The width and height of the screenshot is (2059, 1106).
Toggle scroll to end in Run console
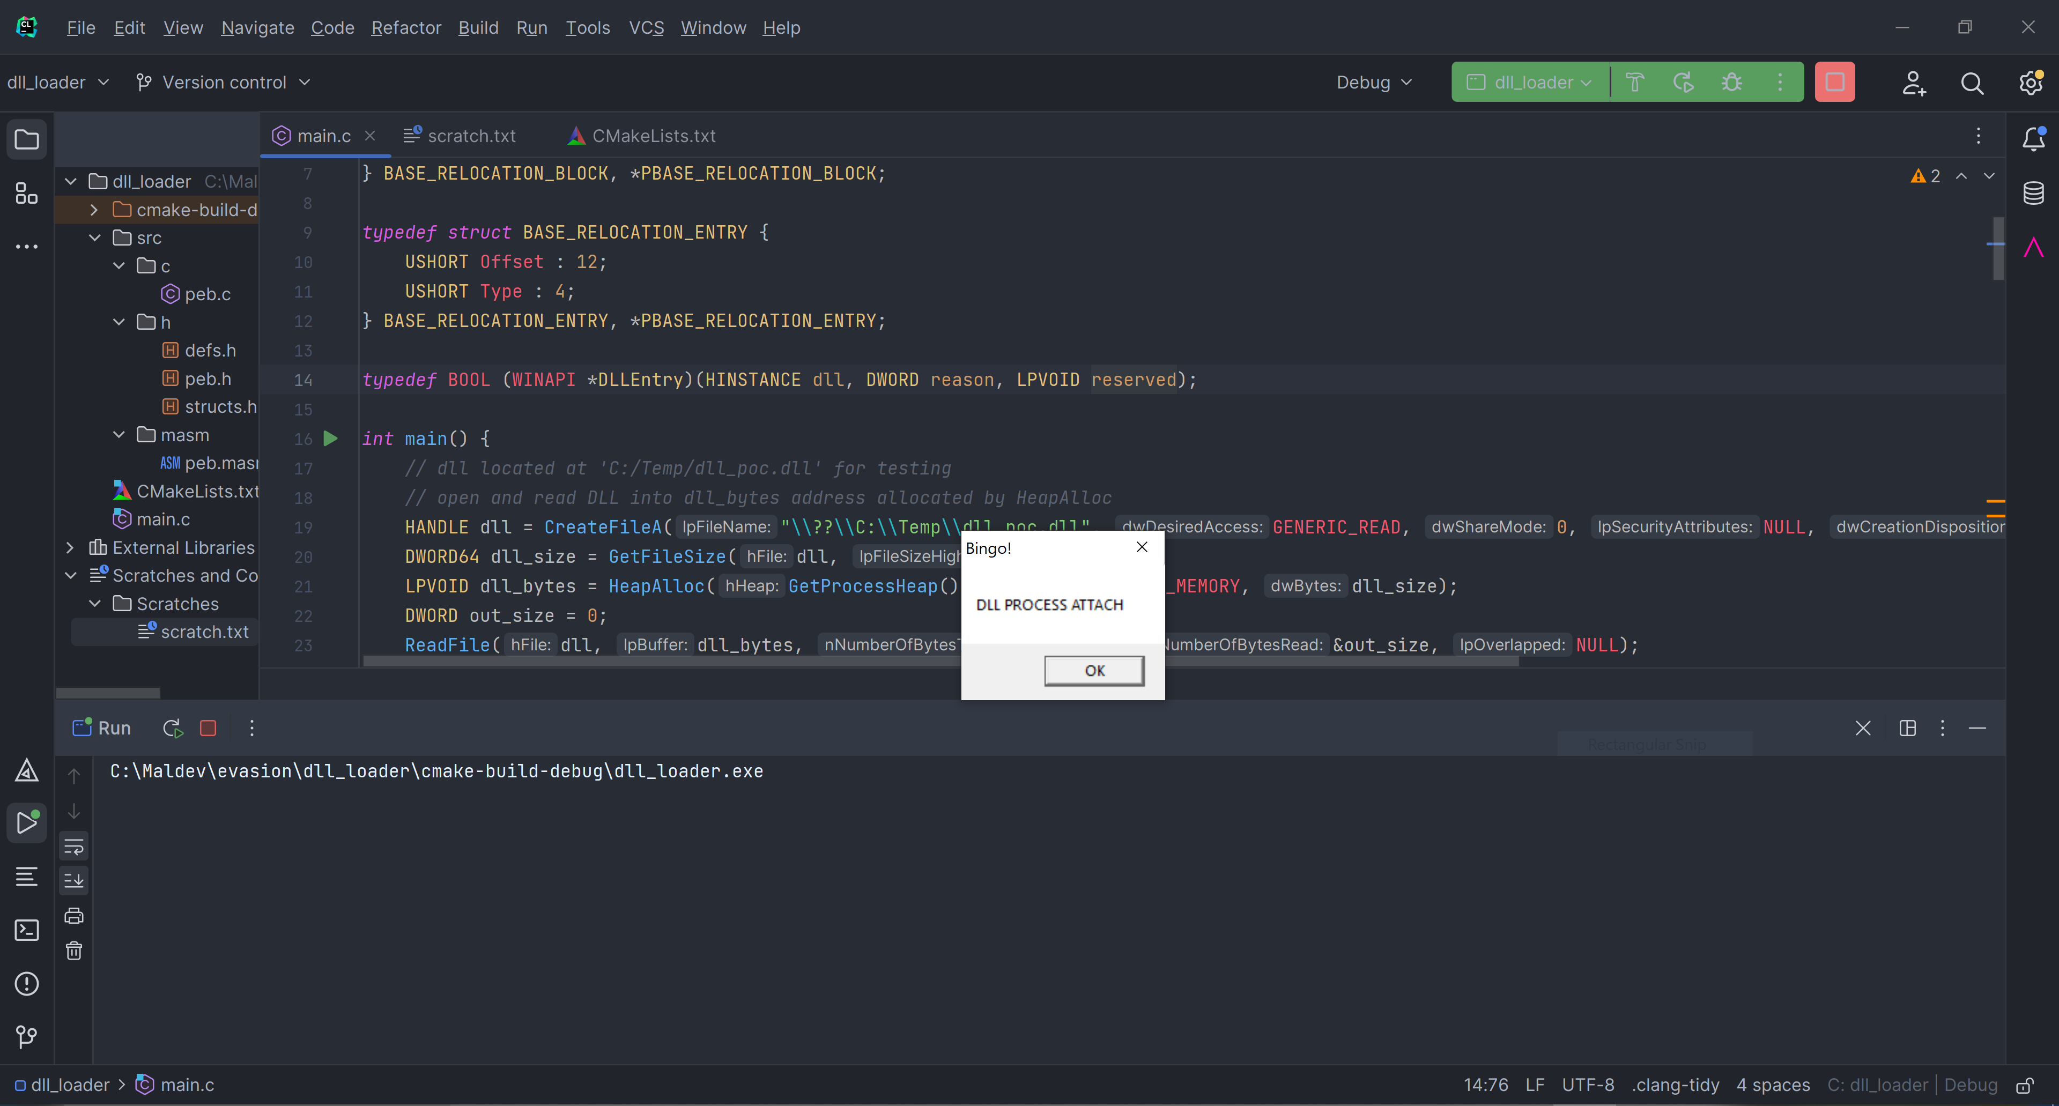[73, 881]
